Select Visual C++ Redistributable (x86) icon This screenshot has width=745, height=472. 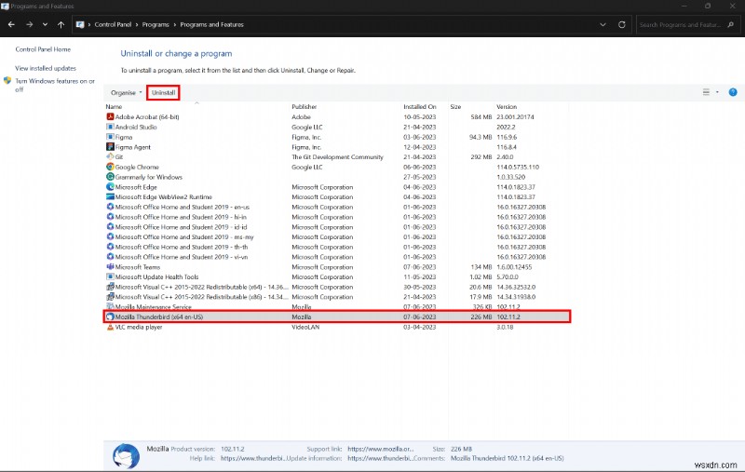tap(110, 296)
